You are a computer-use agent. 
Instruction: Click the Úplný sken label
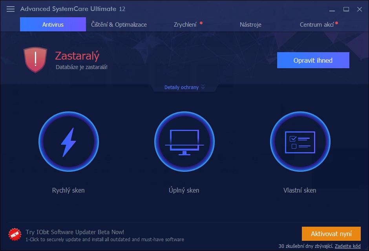pyautogui.click(x=184, y=190)
